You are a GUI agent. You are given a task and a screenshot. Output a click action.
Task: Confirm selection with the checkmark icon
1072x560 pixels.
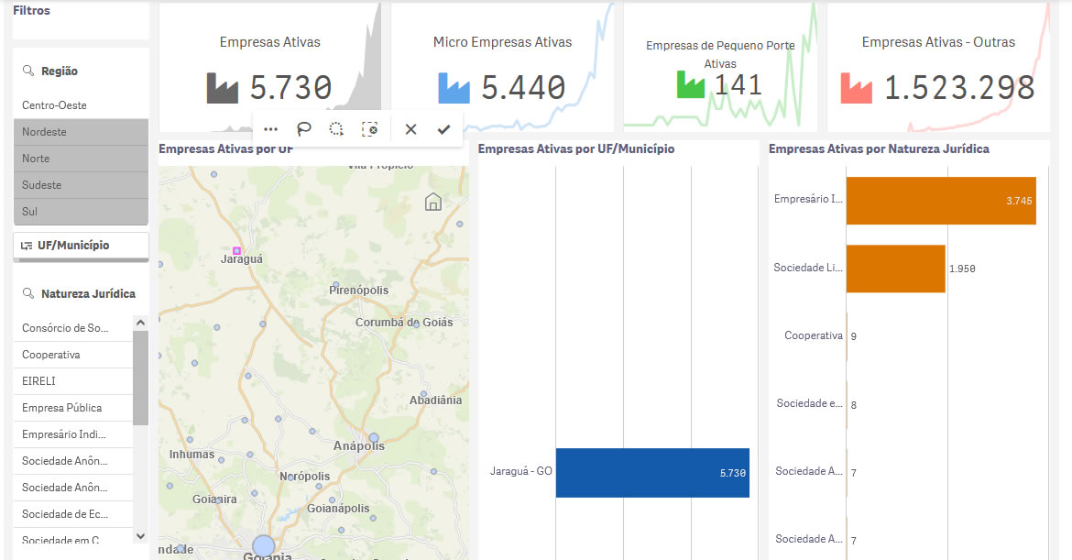click(x=443, y=129)
